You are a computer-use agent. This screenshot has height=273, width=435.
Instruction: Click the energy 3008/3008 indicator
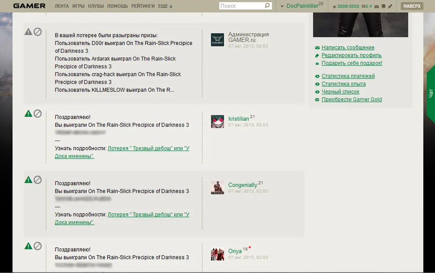coord(345,6)
